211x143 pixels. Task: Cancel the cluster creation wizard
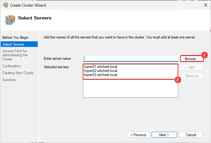pos(191,135)
